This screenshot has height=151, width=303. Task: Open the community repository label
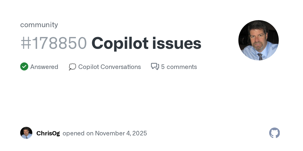pyautogui.click(x=39, y=25)
